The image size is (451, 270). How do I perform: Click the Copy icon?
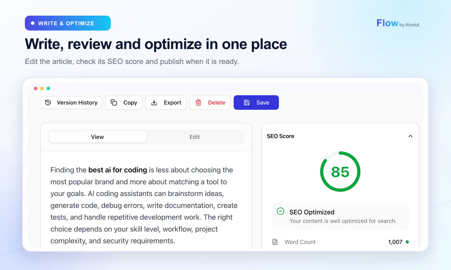114,103
